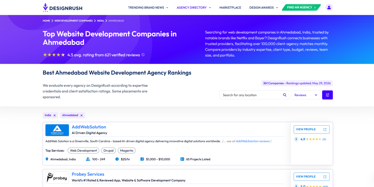View Probey Services profile button
374x187 pixels.
pos(312,177)
